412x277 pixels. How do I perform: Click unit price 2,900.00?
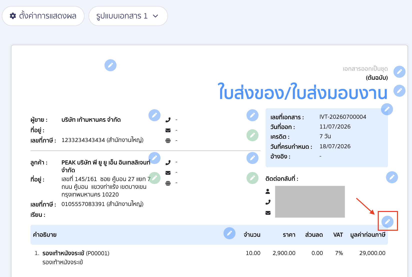click(x=284, y=253)
